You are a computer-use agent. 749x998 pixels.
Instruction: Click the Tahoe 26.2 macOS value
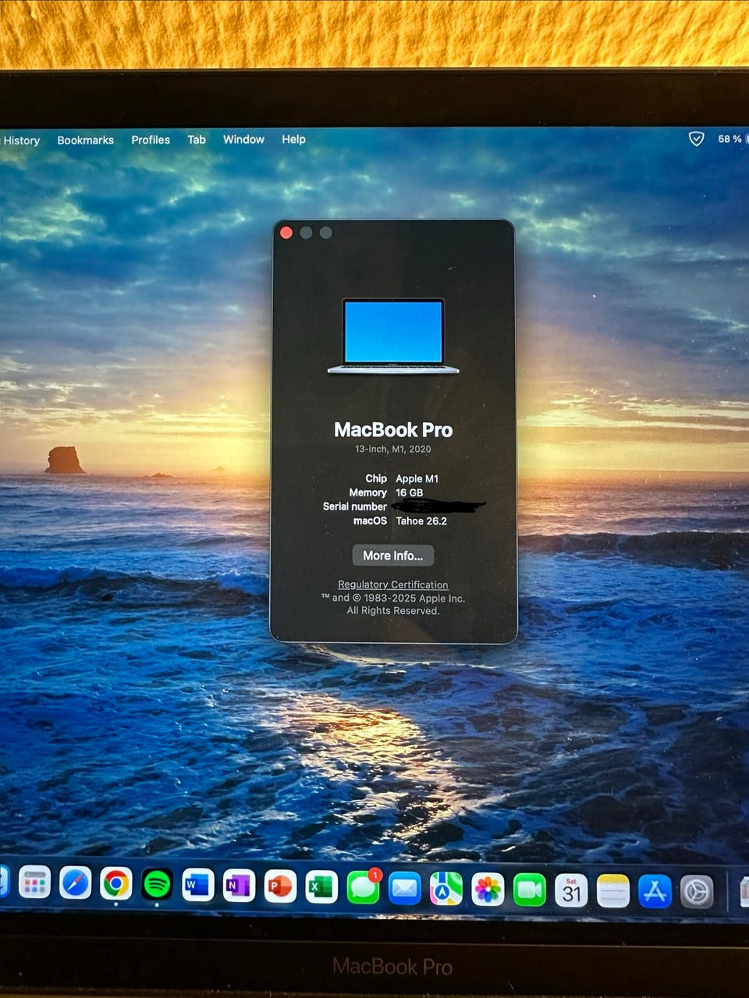(421, 521)
